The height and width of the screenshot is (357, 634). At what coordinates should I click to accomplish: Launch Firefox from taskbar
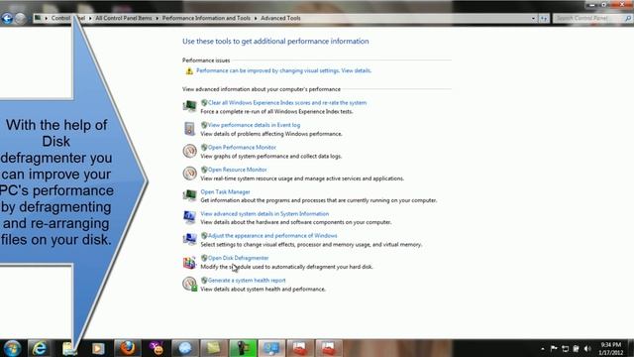coord(128,348)
